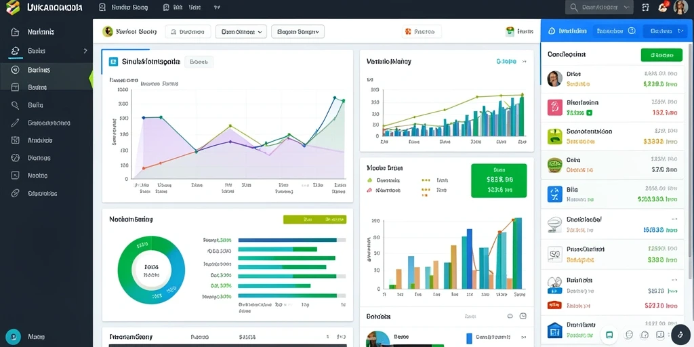This screenshot has width=694, height=347.
Task: Open the blue running figure list item icon
Action: point(554,194)
